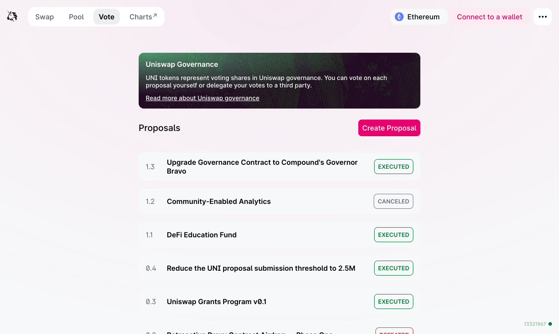Open the Charts tab
Screen dimensions: 559x334
pos(140,17)
